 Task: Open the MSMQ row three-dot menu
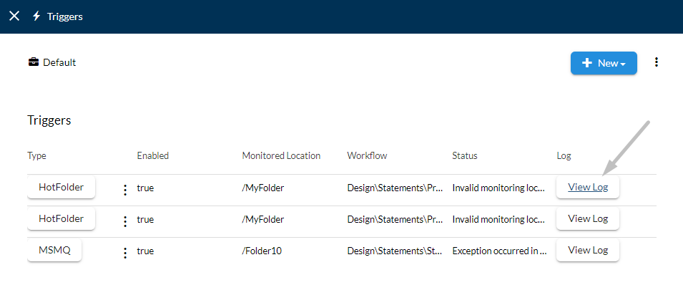click(x=125, y=253)
